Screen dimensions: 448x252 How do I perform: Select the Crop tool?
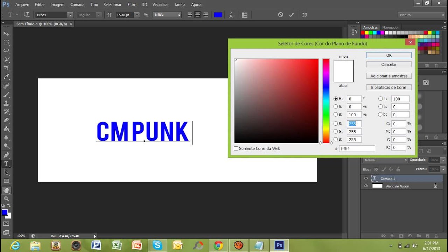6,68
